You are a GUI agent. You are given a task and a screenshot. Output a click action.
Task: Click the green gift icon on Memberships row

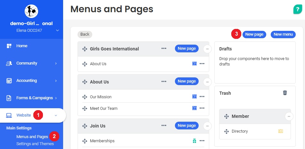pyautogui.click(x=194, y=141)
